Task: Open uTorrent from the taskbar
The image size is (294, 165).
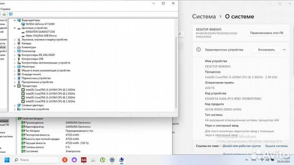Action: (x=102, y=160)
